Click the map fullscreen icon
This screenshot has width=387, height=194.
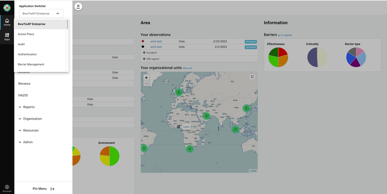click(x=252, y=77)
